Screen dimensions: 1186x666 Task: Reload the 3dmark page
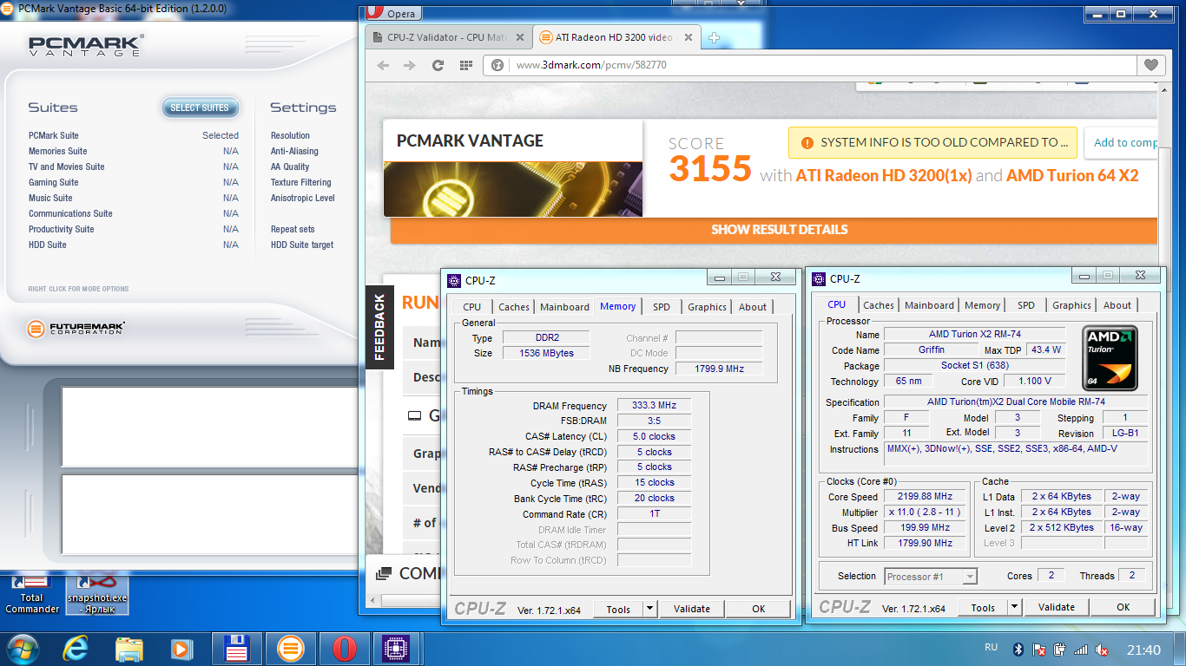point(438,65)
